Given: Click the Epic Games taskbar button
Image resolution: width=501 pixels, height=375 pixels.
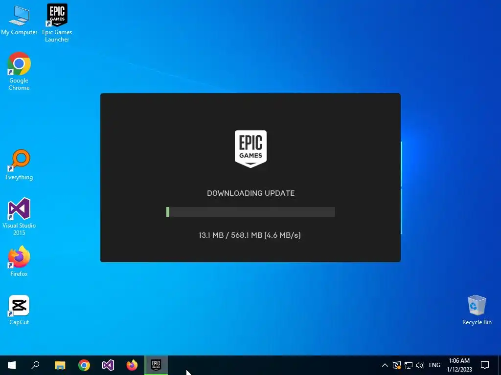Looking at the screenshot, I should [x=156, y=365].
